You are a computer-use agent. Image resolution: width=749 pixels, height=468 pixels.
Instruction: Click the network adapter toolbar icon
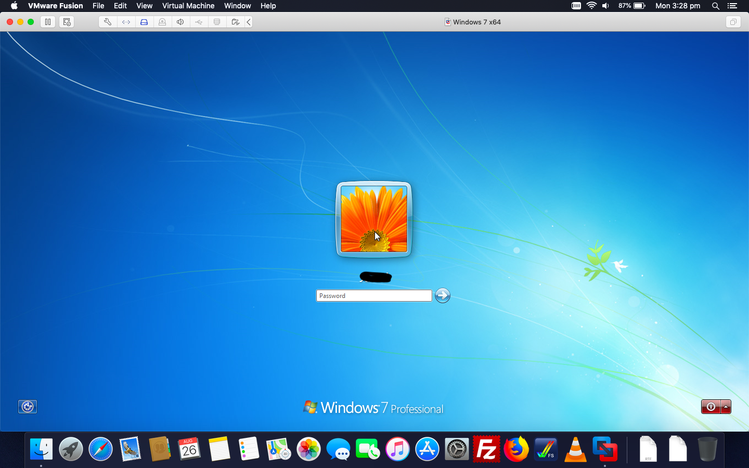click(126, 22)
